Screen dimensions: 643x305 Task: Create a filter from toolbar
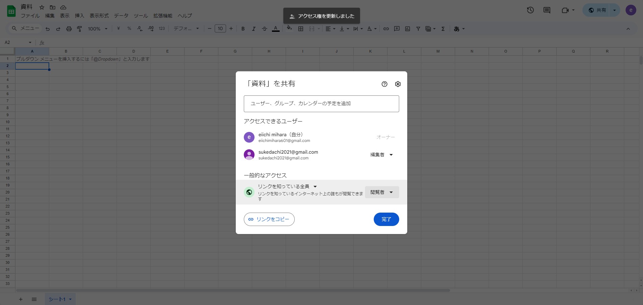(x=418, y=29)
